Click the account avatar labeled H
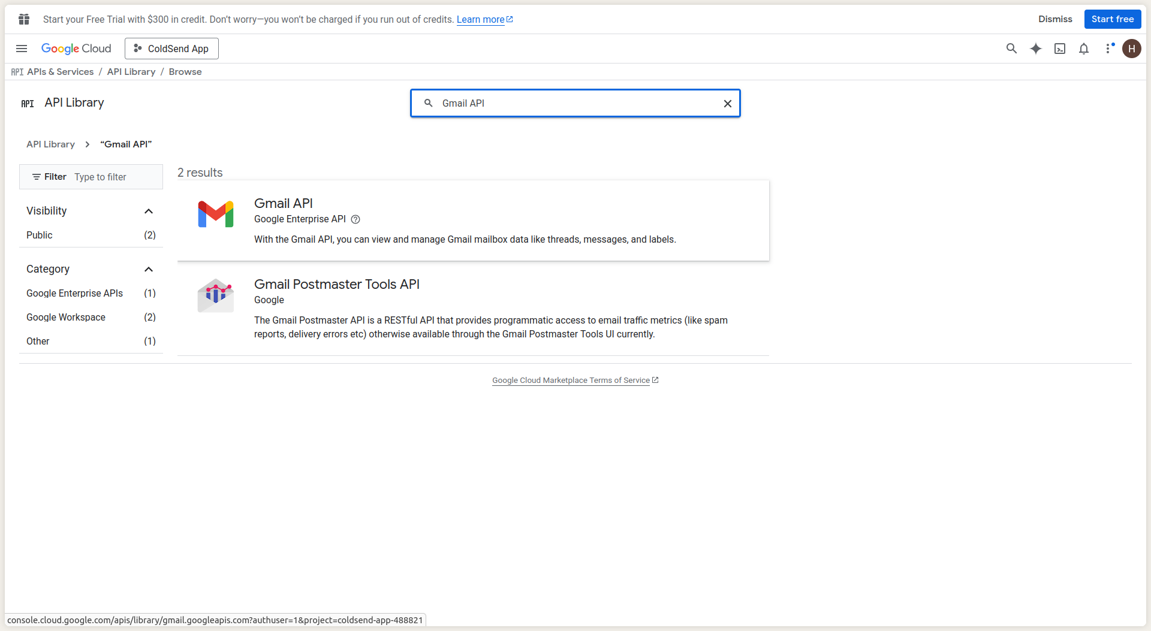 [x=1131, y=49]
